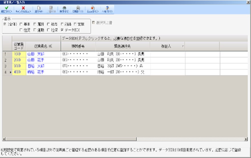Image resolution: width=251 pixels, height=158 pixels.
Task: Enable the 家族 checkbox
Action: [76, 24]
